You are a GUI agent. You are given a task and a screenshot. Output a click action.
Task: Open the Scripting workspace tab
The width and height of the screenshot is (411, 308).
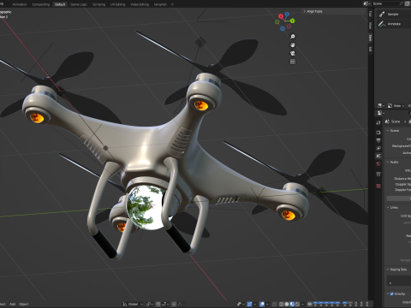coord(98,4)
